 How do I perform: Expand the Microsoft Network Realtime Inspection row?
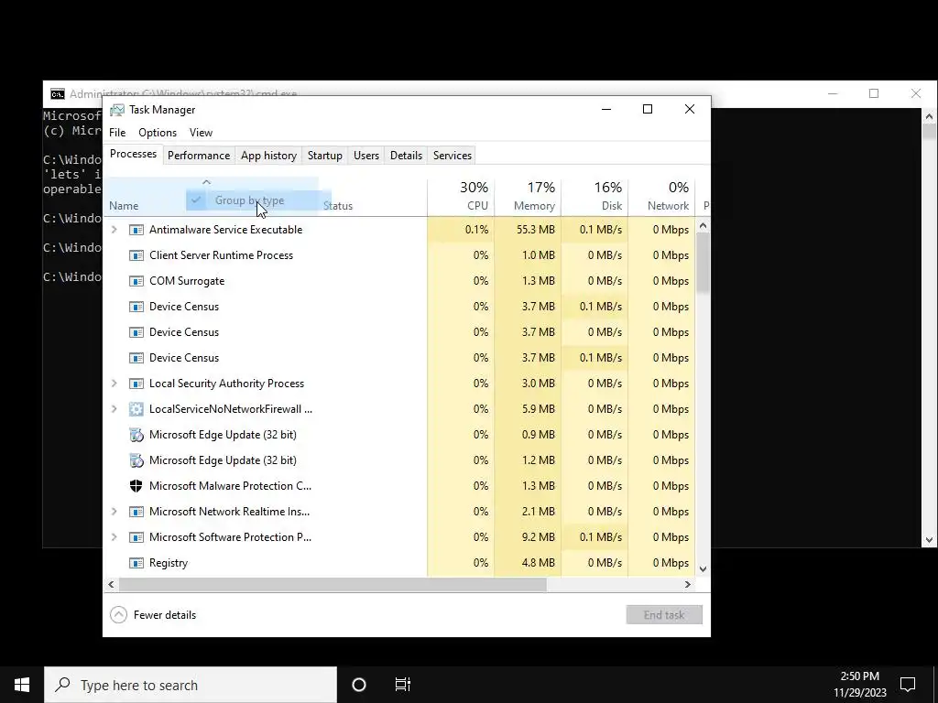(115, 512)
